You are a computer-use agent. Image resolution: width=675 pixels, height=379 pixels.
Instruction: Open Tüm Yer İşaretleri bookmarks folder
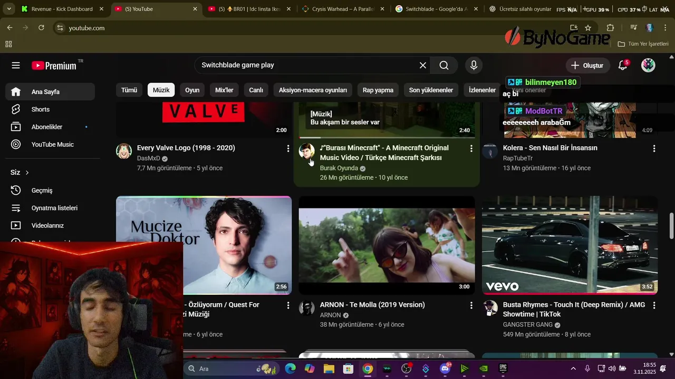(643, 44)
